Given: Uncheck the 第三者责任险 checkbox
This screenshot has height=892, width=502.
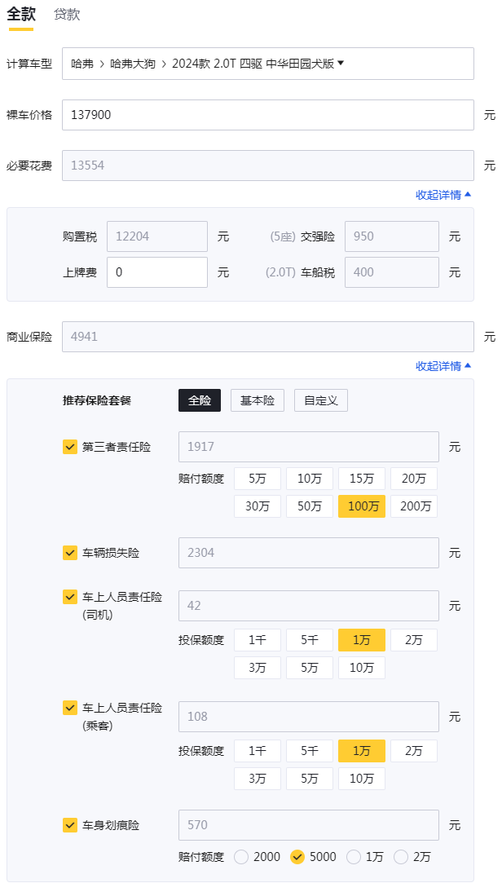Looking at the screenshot, I should point(70,447).
